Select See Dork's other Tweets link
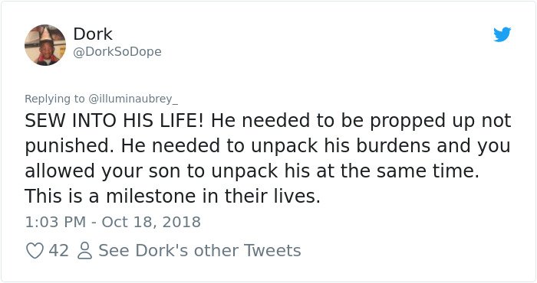Image resolution: width=537 pixels, height=283 pixels. point(199,251)
